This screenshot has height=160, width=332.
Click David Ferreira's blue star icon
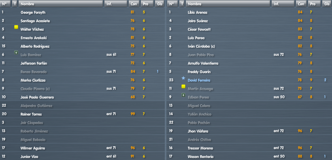point(183,78)
